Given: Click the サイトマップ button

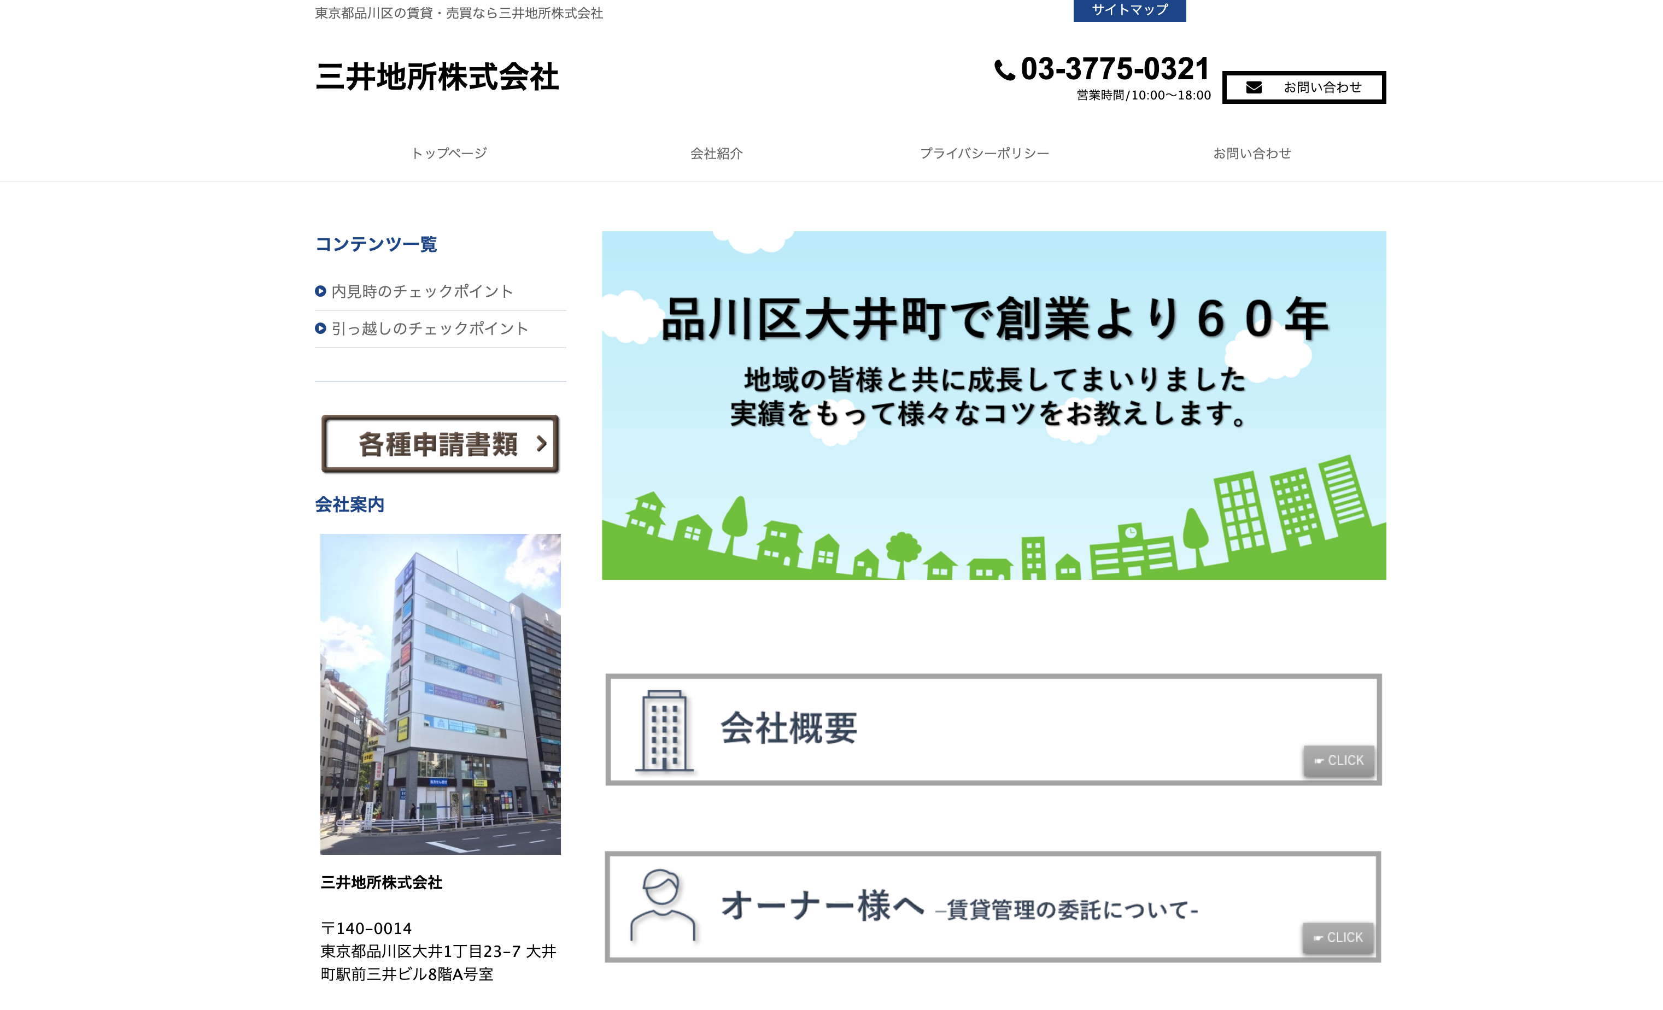Looking at the screenshot, I should pos(1129,10).
